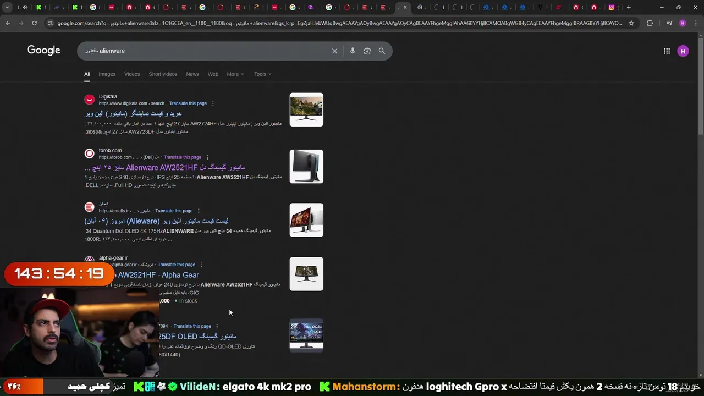
Task: Click Translate this page for torob.com
Action: [183, 157]
